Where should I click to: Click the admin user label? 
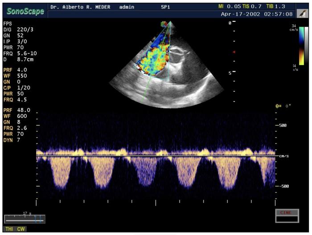pyautogui.click(x=128, y=7)
